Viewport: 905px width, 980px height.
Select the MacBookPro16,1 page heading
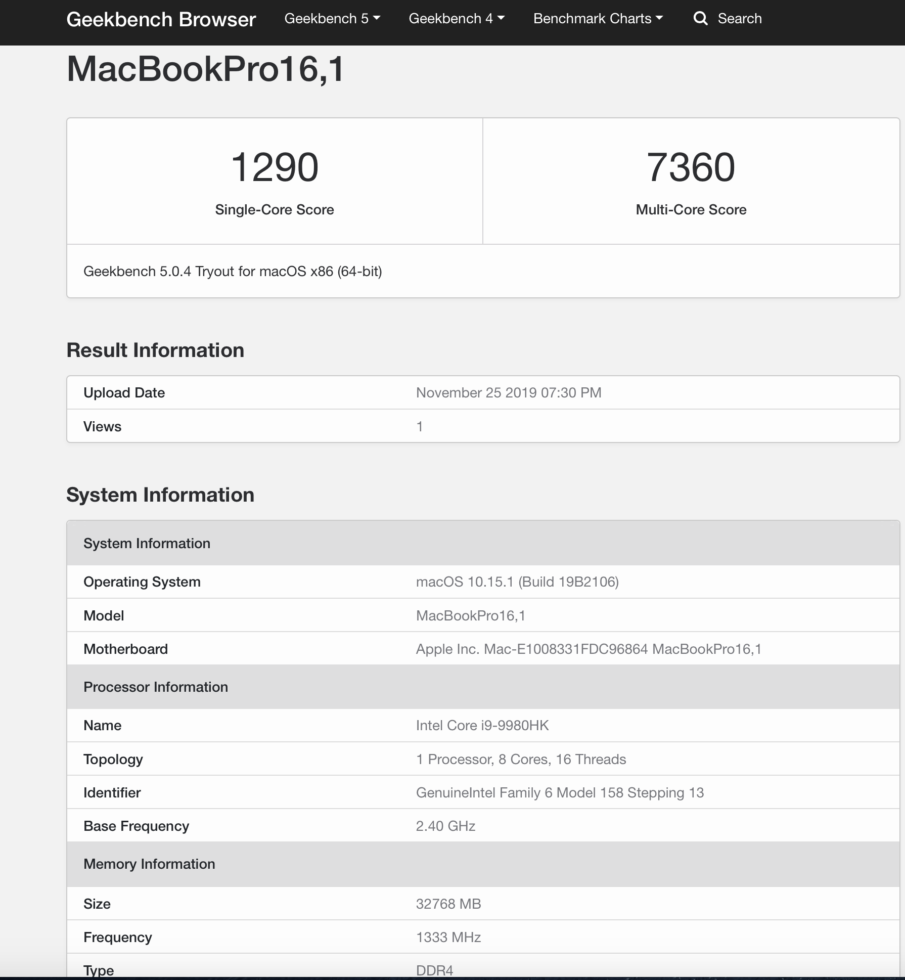[206, 69]
